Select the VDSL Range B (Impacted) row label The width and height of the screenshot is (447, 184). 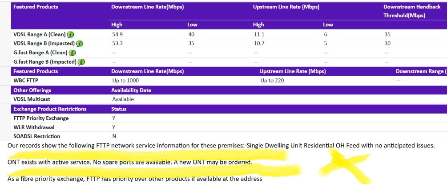[44, 43]
